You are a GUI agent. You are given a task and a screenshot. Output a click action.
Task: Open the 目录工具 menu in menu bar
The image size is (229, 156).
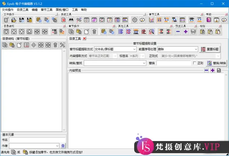click(23, 10)
